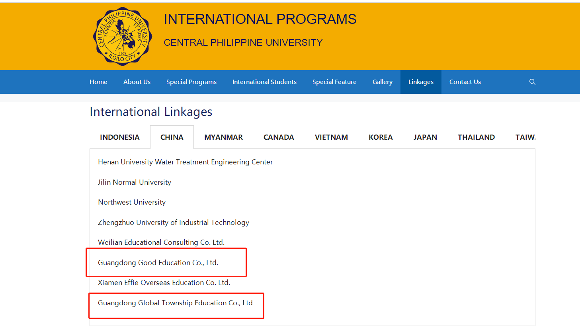The width and height of the screenshot is (580, 326).
Task: Select the CHINA tab
Action: (x=172, y=137)
